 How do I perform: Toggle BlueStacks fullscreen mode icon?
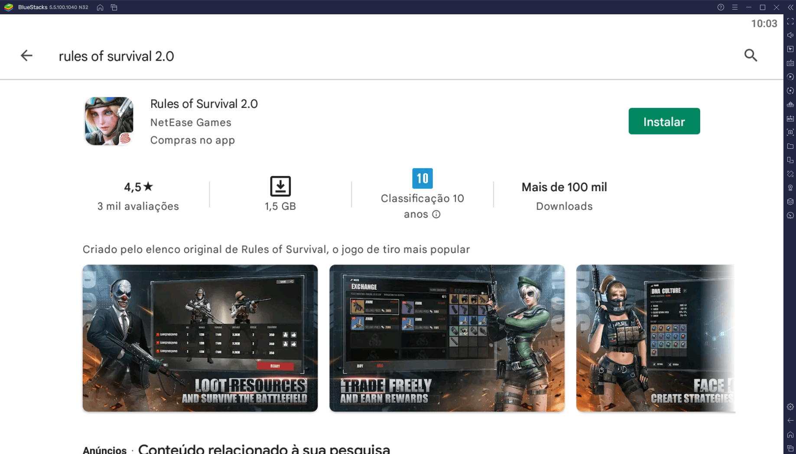790,21
